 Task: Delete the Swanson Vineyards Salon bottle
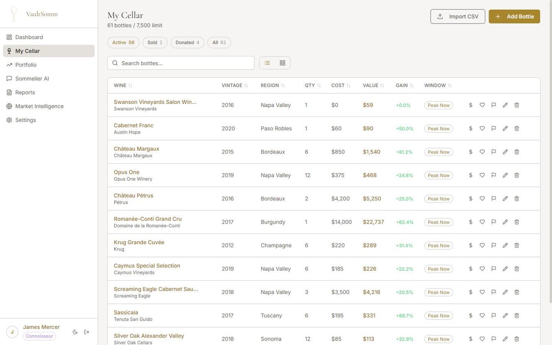517,105
